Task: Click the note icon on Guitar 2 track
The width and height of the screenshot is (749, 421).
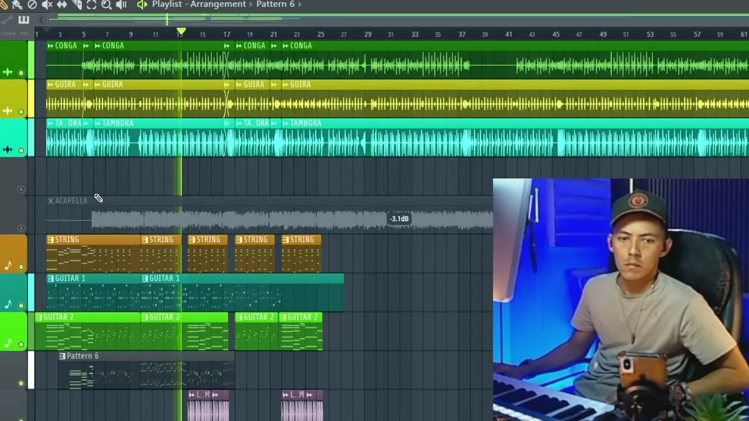Action: pyautogui.click(x=8, y=343)
